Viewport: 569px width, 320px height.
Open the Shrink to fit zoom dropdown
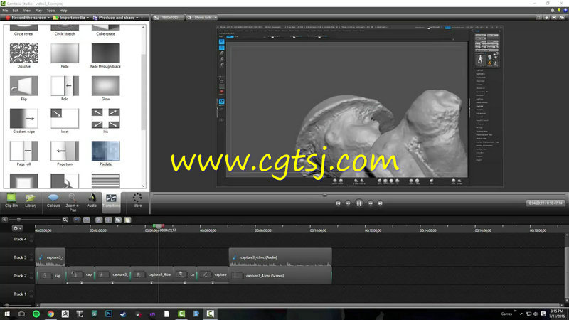click(x=202, y=17)
